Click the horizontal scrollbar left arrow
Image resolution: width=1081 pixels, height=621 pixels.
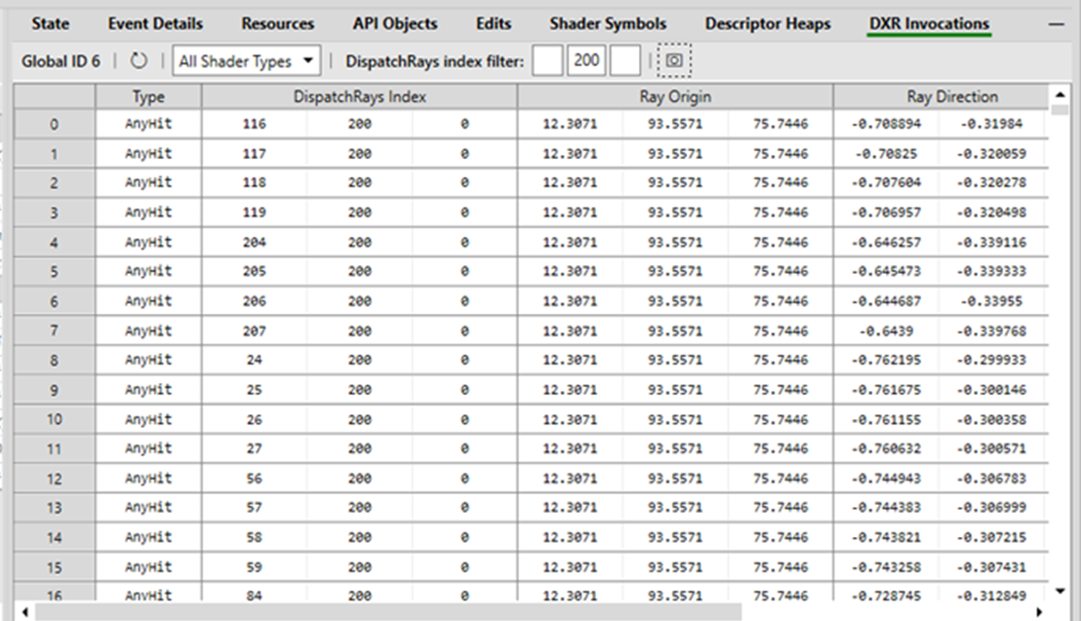tap(24, 611)
